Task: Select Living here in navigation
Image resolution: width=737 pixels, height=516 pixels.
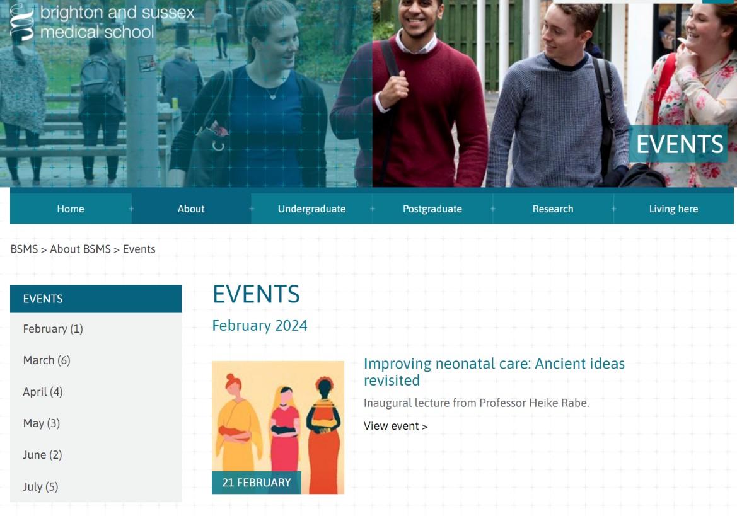Action: pyautogui.click(x=673, y=209)
